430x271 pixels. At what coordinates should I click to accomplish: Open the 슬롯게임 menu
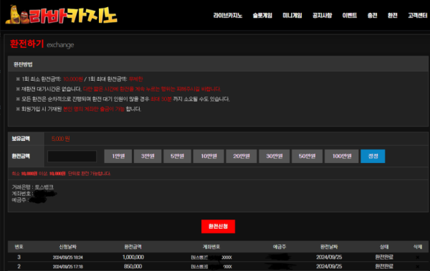(262, 16)
